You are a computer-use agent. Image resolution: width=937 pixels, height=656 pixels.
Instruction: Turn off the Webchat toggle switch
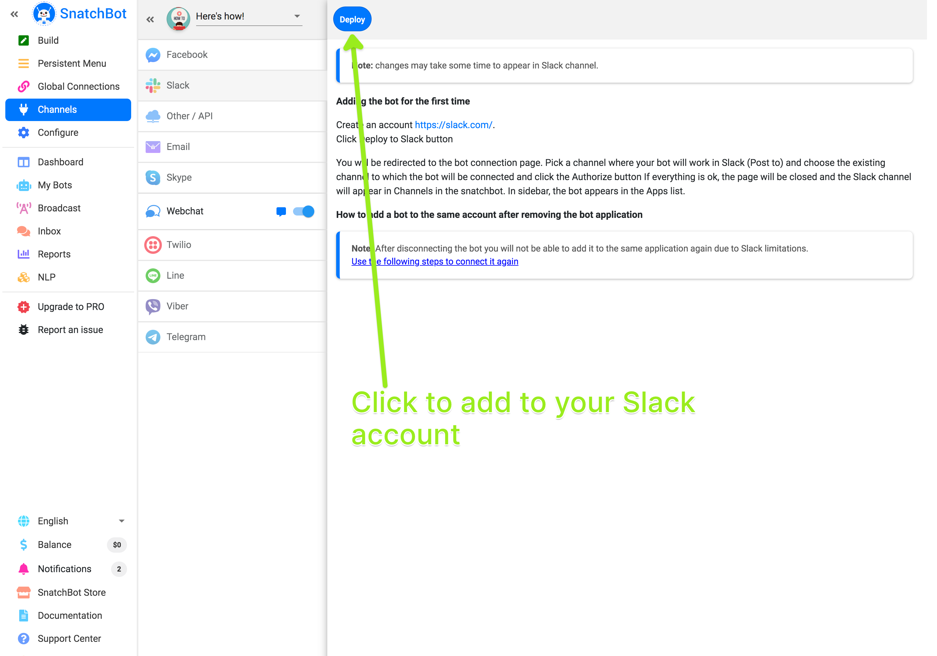tap(304, 211)
